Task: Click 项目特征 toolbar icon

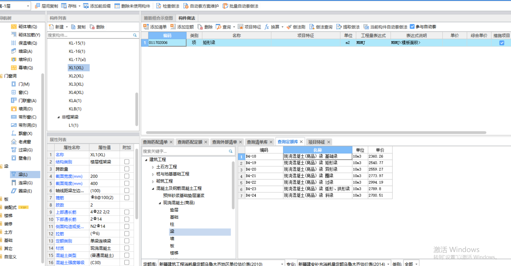Action: [240, 27]
